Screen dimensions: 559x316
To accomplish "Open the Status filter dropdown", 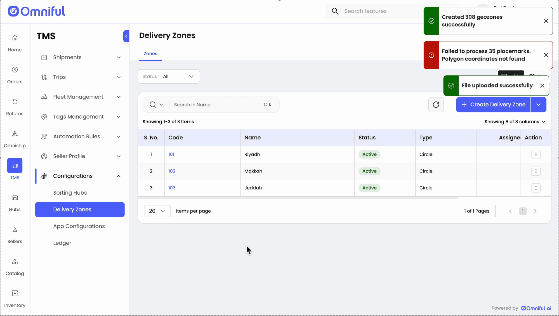I will pyautogui.click(x=169, y=76).
